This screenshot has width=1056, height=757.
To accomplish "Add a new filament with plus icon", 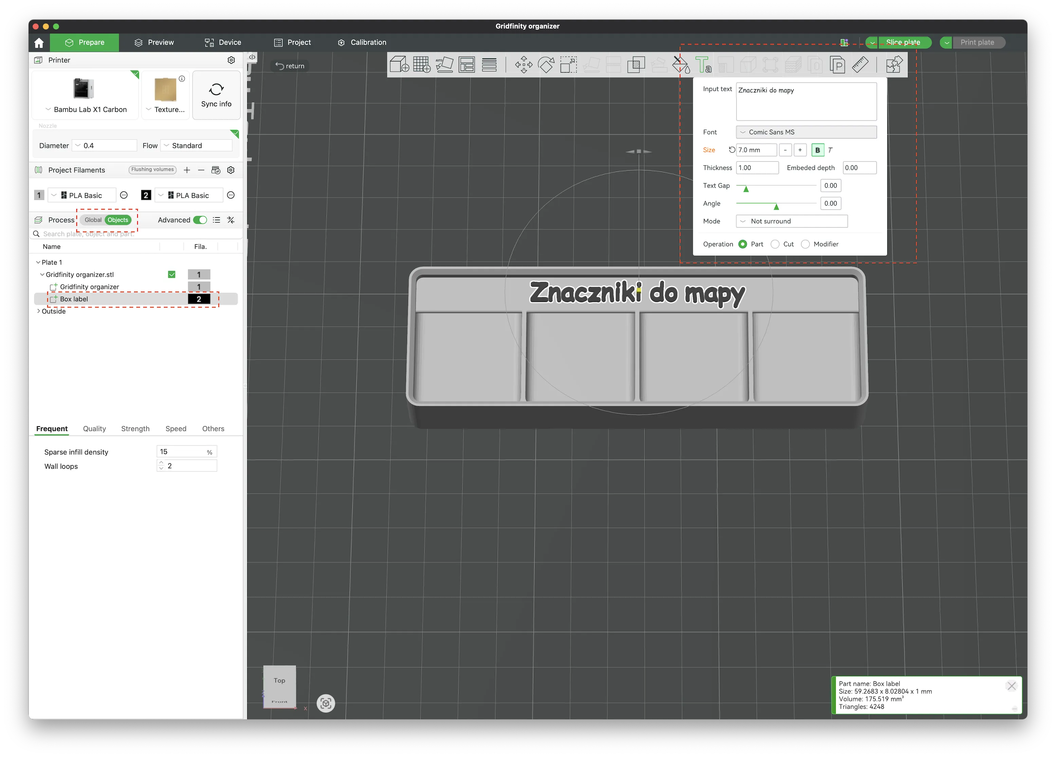I will point(187,170).
